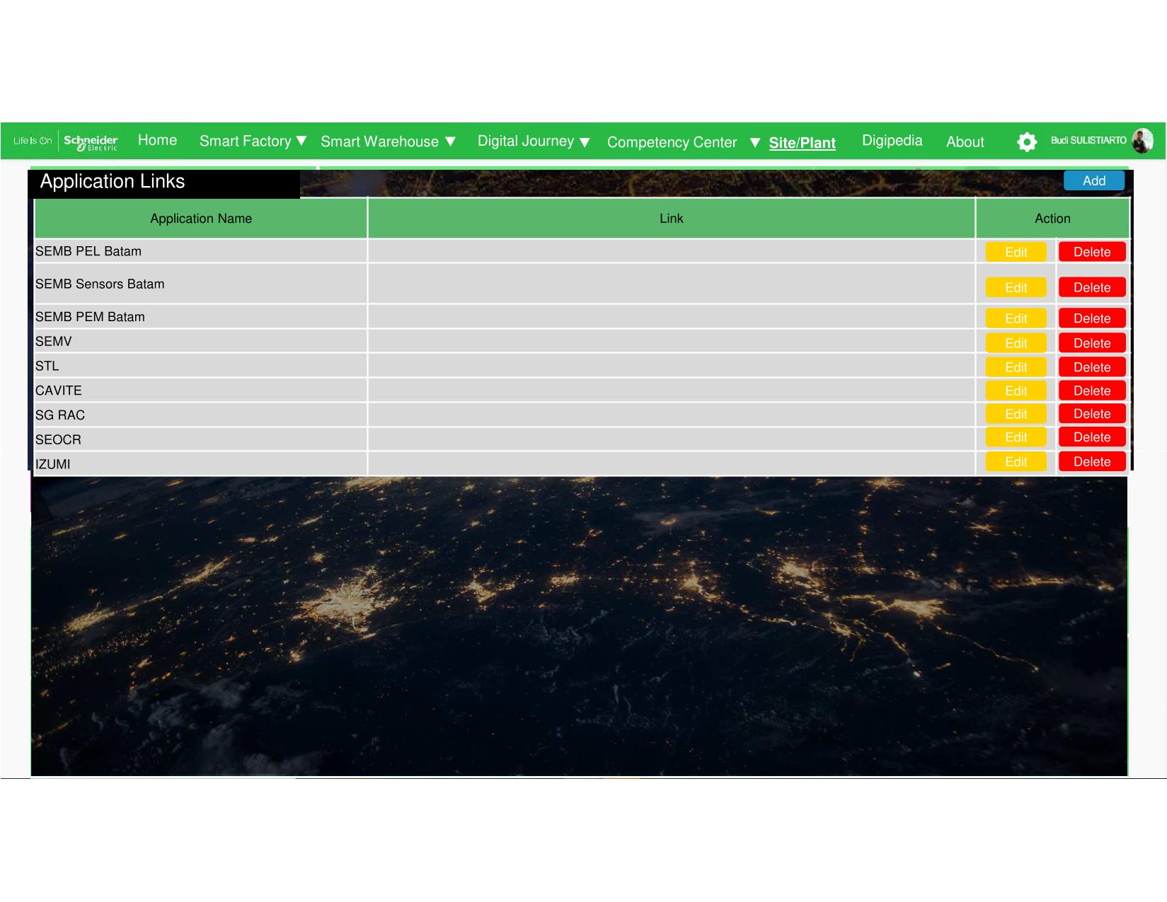1167x902 pixels.
Task: Edit the SEMB PEL Batam entry
Action: (1016, 253)
